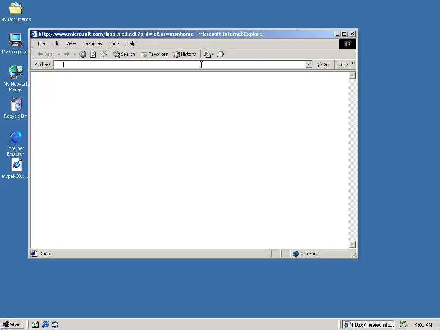This screenshot has height=330, width=440.
Task: Click the Go button
Action: point(323,64)
